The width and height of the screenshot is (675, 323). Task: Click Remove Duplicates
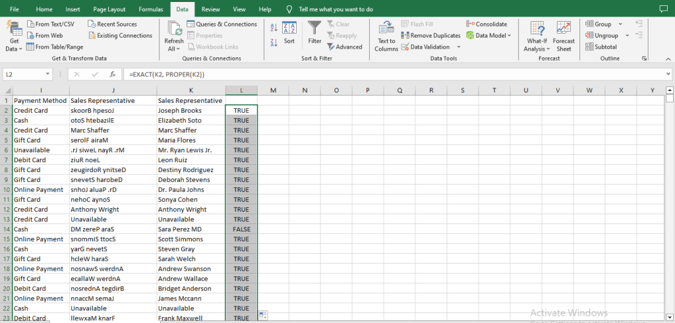coord(430,36)
